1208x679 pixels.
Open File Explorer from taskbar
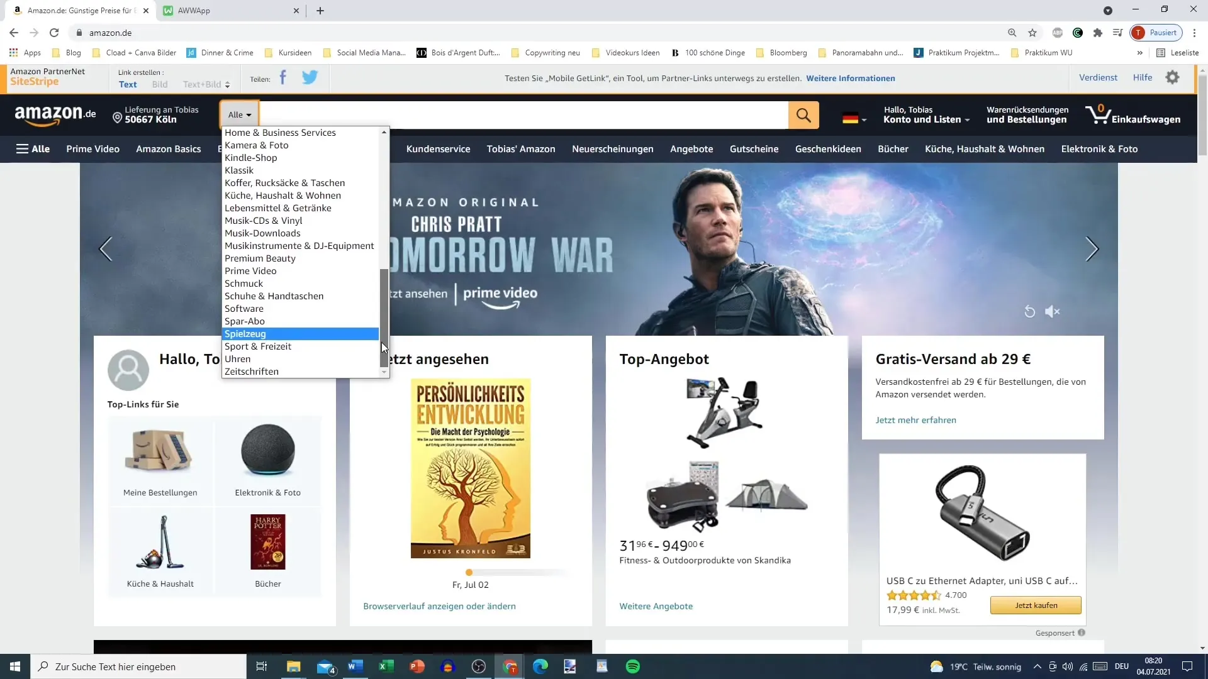point(294,666)
